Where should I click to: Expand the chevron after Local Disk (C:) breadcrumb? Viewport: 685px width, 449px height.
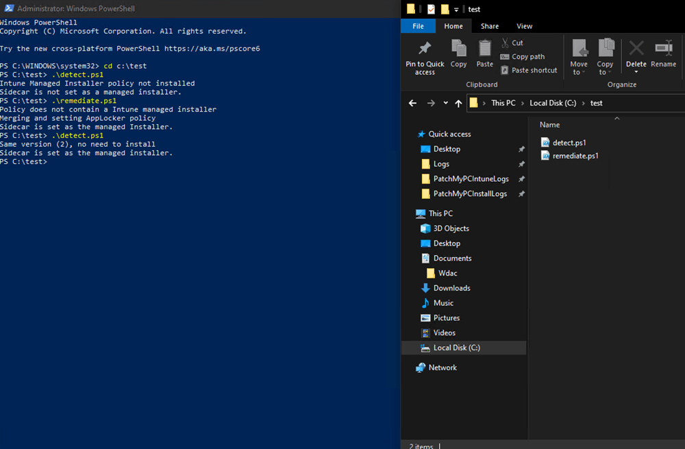pos(583,104)
